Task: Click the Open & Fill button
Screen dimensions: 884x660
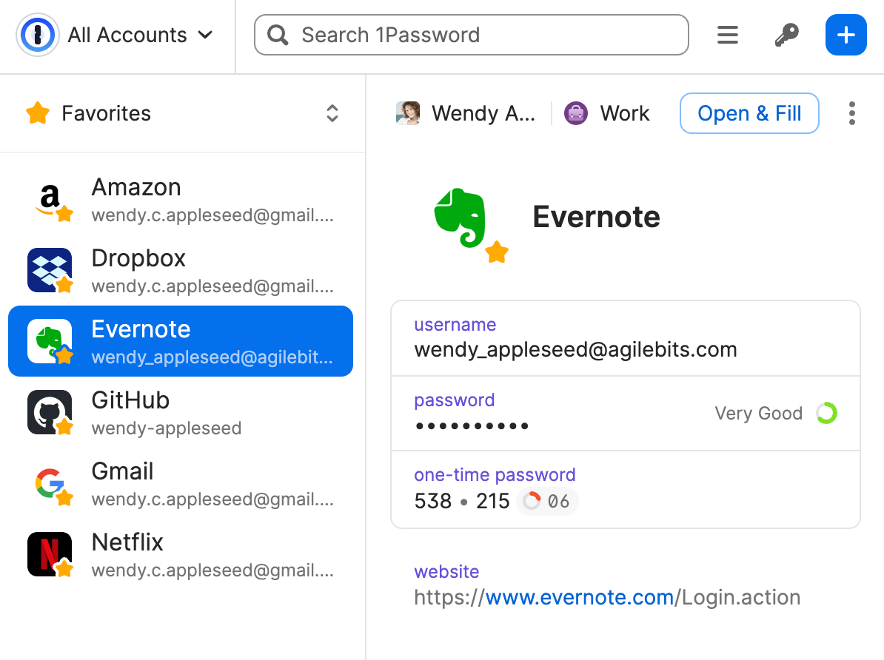Action: pyautogui.click(x=749, y=113)
